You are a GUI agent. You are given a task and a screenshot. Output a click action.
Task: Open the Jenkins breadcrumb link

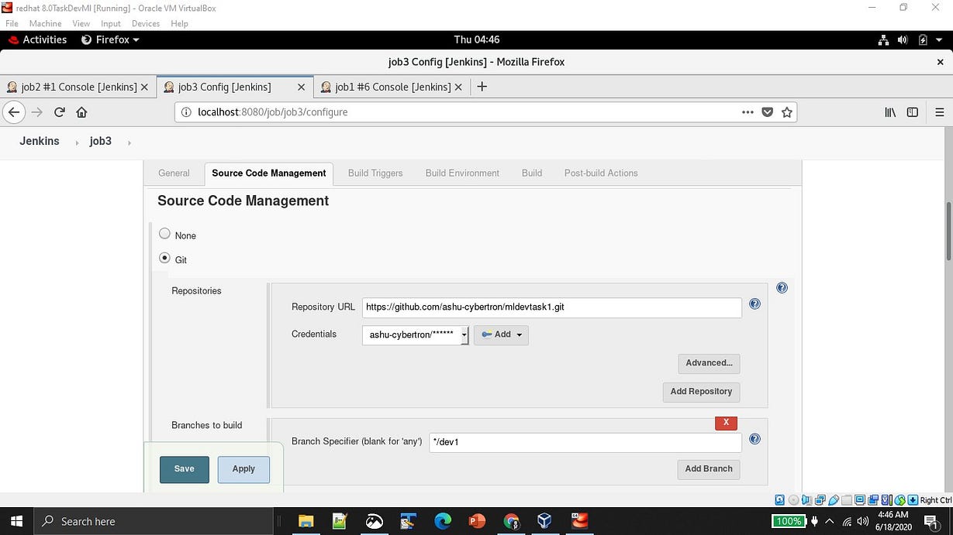pyautogui.click(x=40, y=142)
